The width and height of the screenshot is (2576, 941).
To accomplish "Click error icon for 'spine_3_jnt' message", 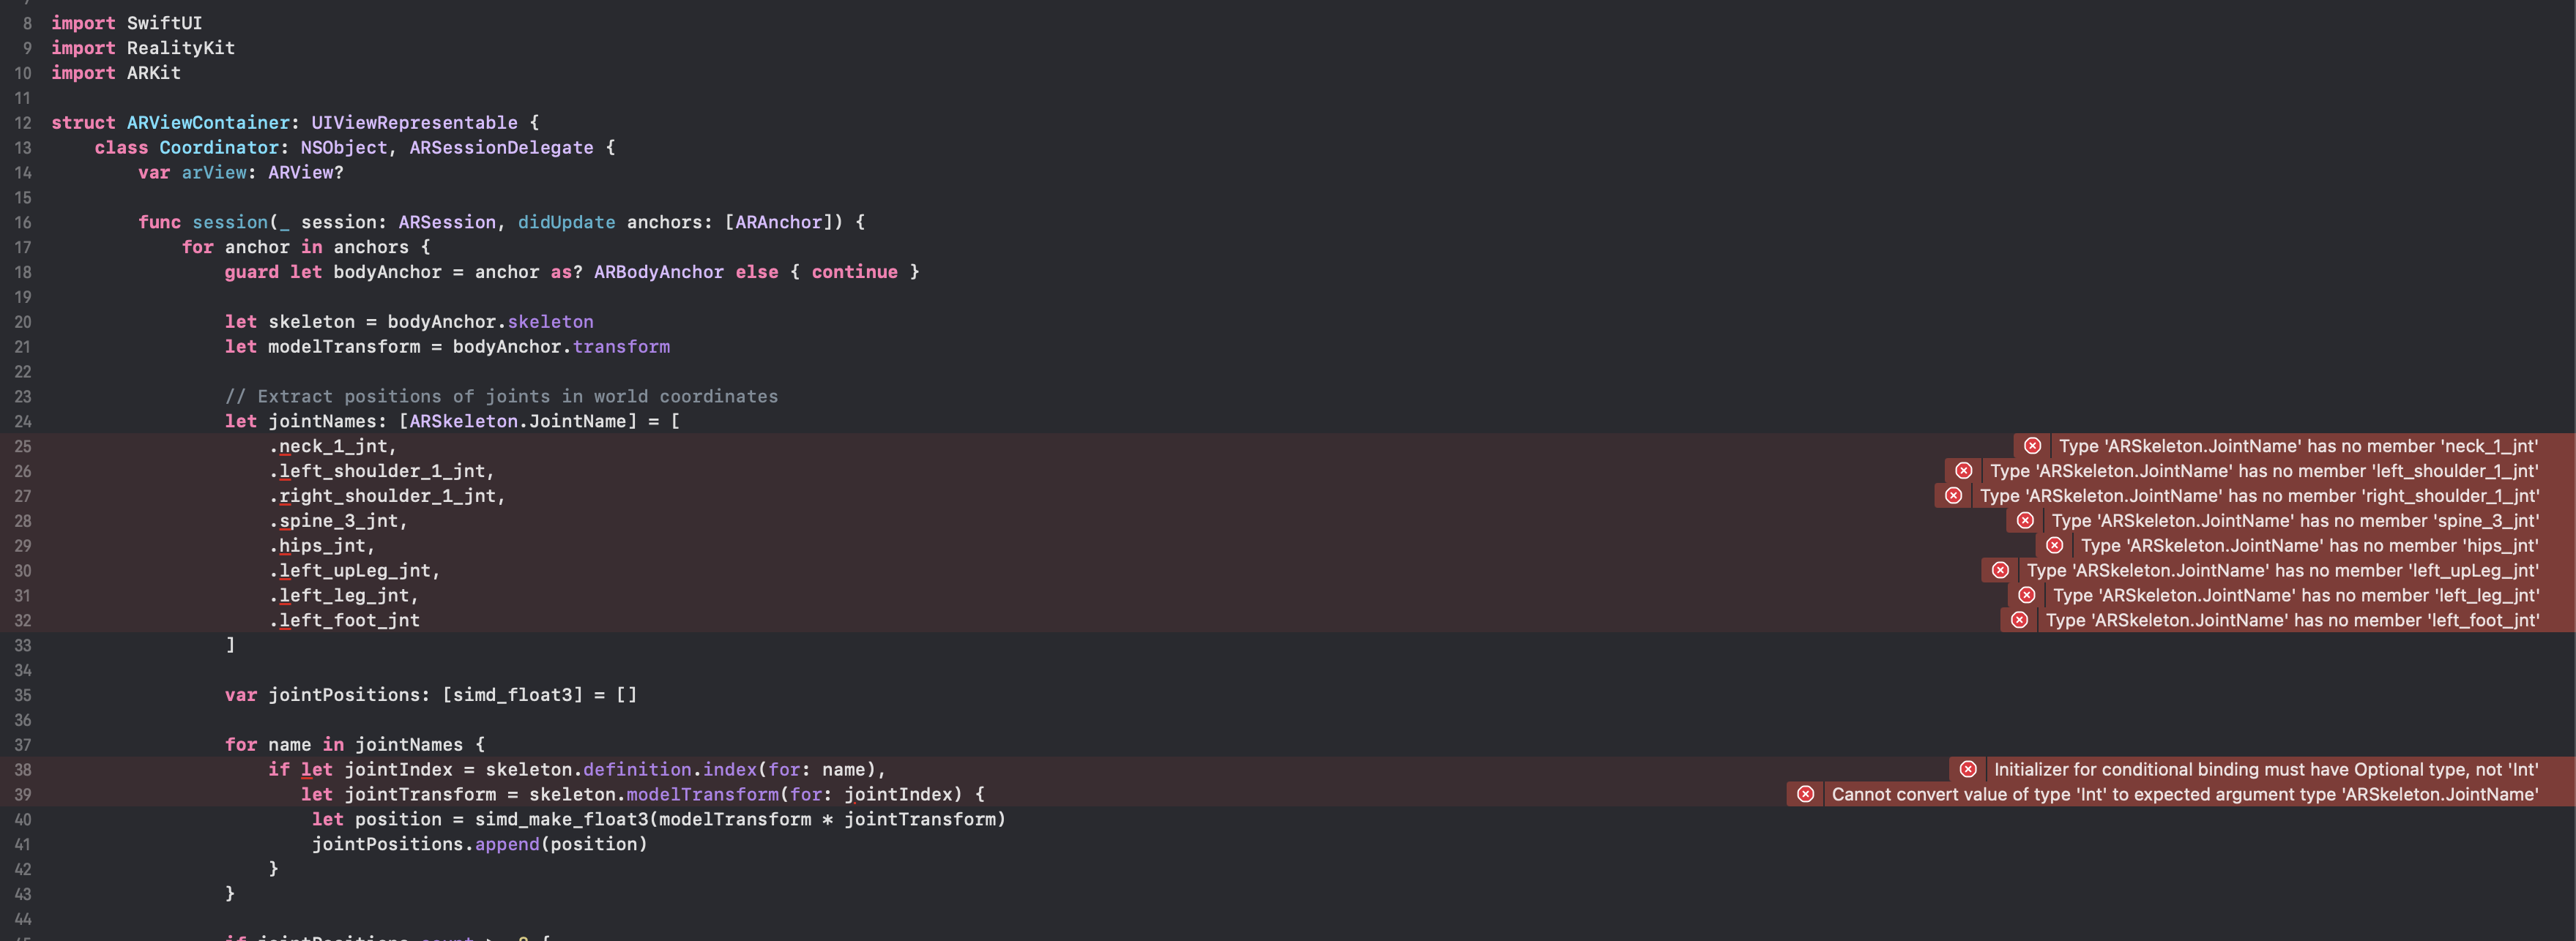I will click(2025, 520).
